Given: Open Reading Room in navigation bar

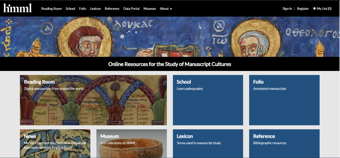Looking at the screenshot, I should pos(51,9).
